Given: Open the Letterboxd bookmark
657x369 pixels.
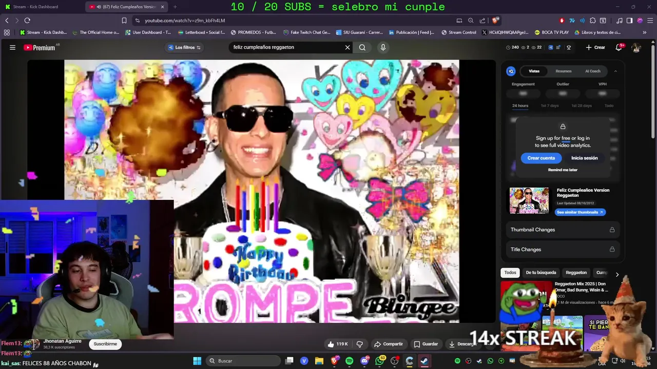Looking at the screenshot, I should 201,32.
